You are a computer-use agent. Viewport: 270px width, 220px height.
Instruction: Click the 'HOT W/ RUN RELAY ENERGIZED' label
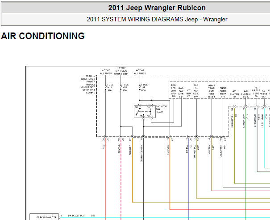point(121,71)
